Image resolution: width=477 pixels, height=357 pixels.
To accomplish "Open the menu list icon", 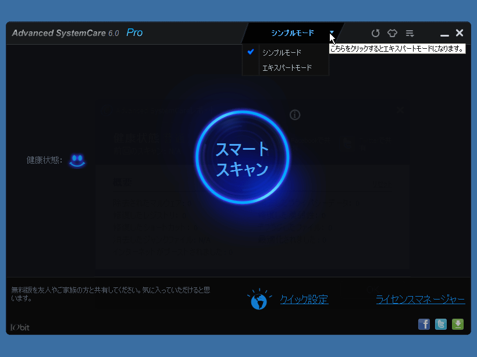I will coord(410,33).
